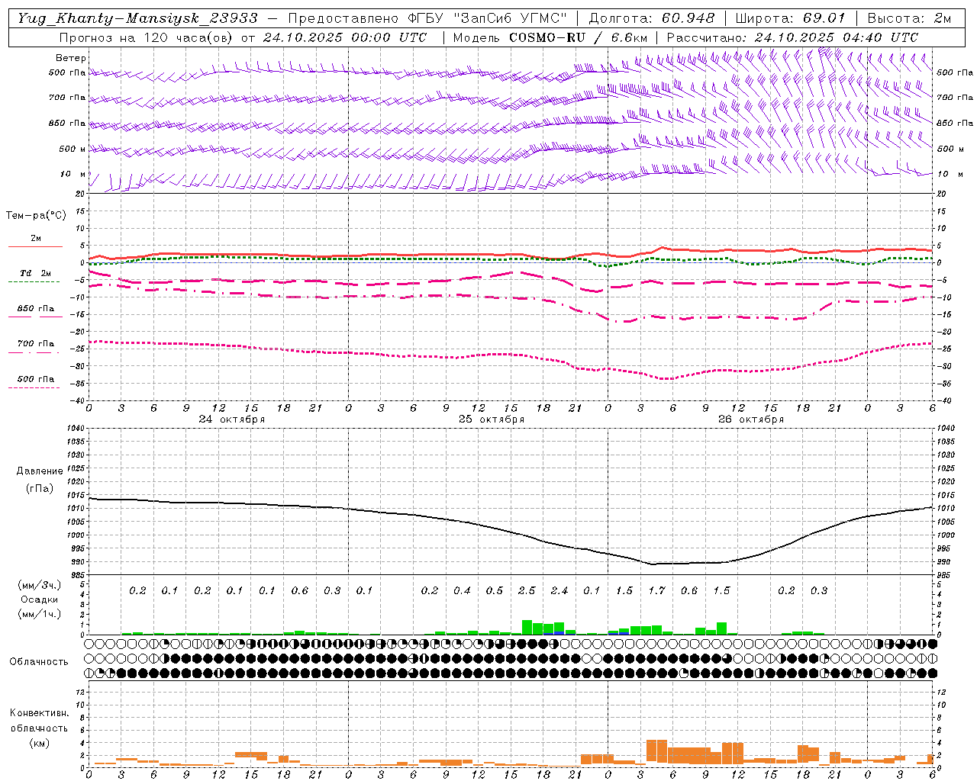Click the Давление panel label
The width and height of the screenshot is (977, 781).
pyautogui.click(x=39, y=471)
